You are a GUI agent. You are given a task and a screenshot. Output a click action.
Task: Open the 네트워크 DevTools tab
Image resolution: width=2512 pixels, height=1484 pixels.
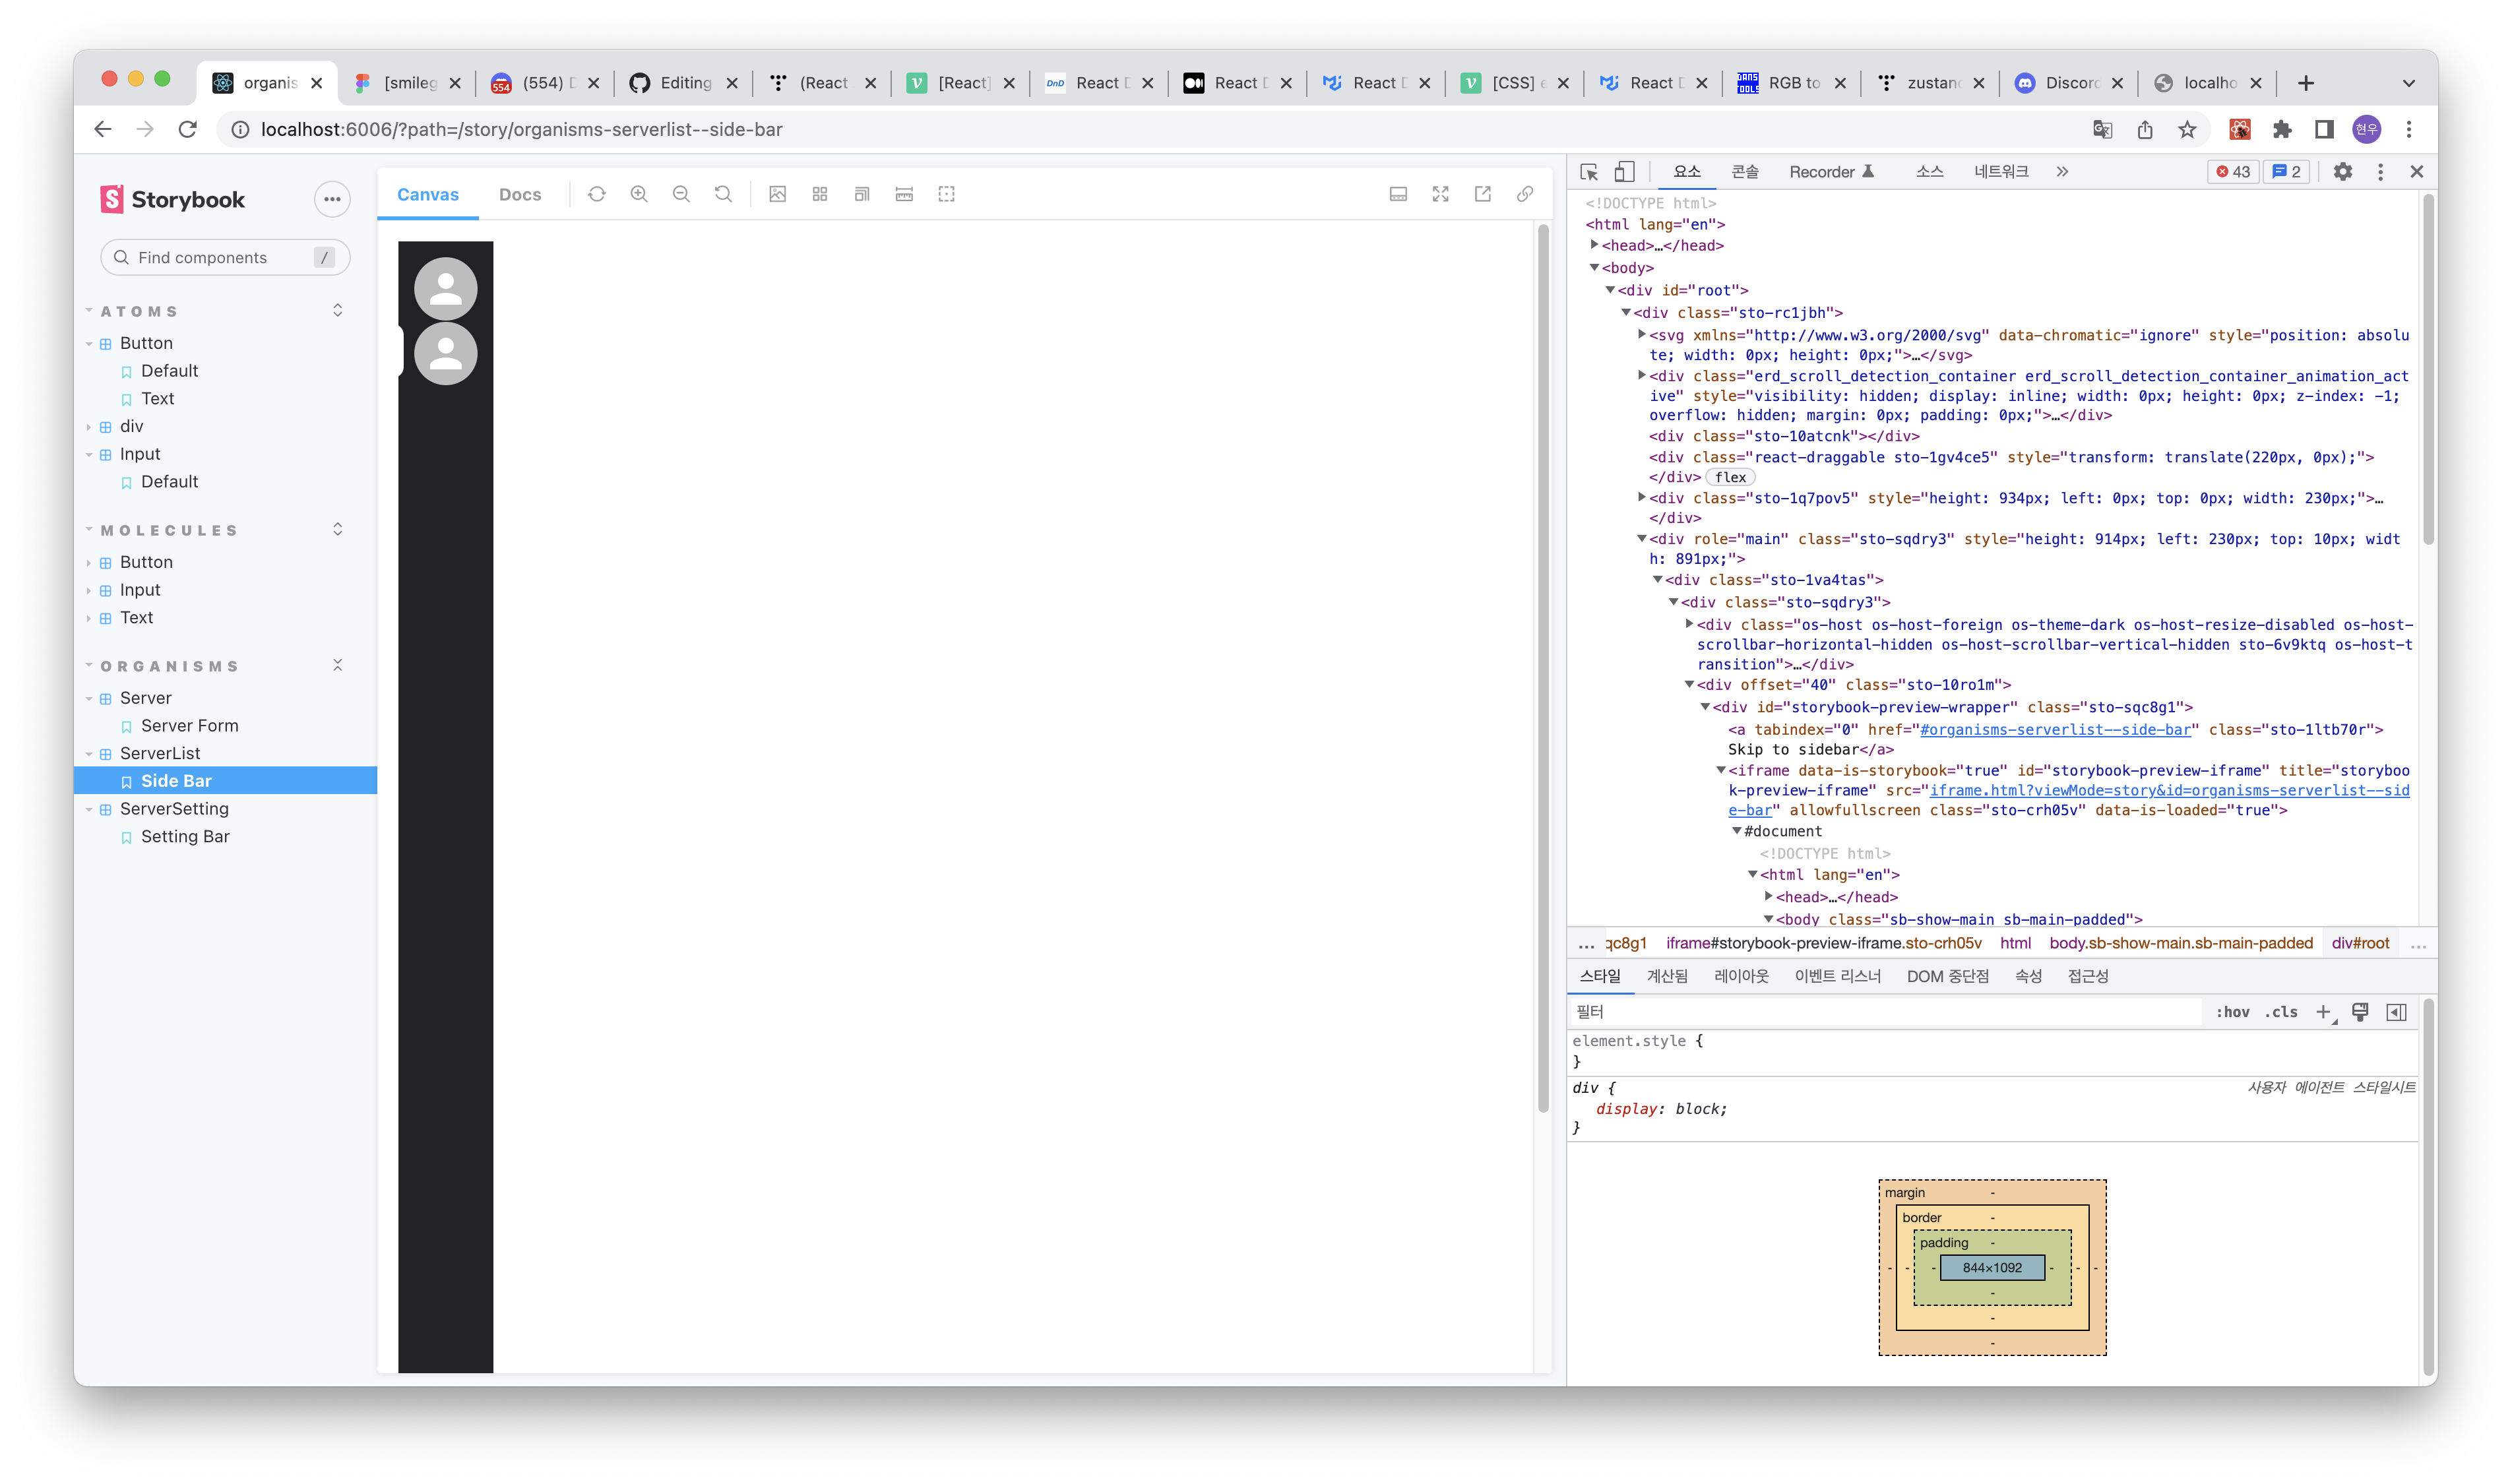tap(2000, 172)
